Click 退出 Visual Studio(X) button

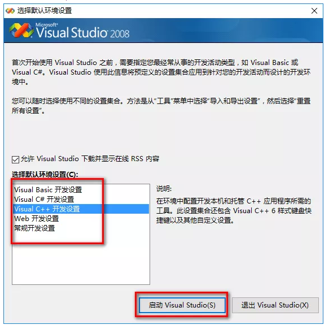click(275, 305)
